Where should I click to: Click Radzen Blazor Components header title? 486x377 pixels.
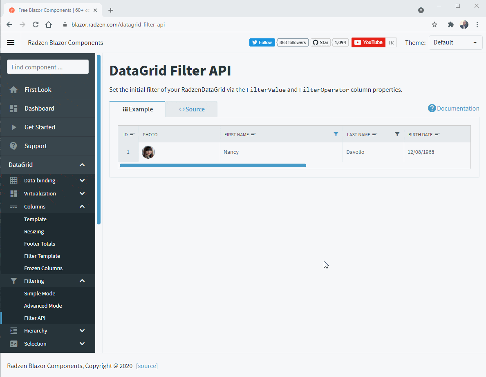coord(65,43)
